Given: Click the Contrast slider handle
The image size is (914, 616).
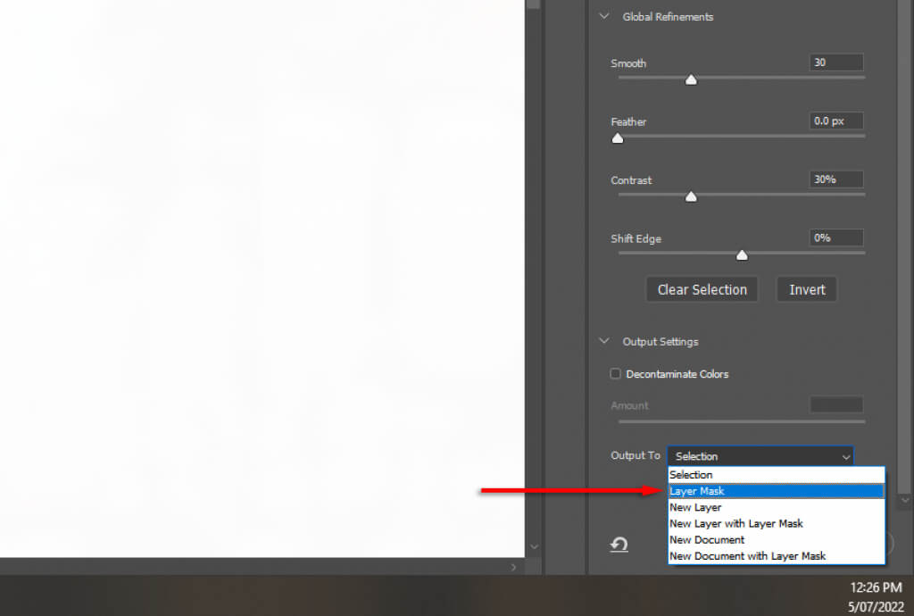Looking at the screenshot, I should (x=691, y=196).
